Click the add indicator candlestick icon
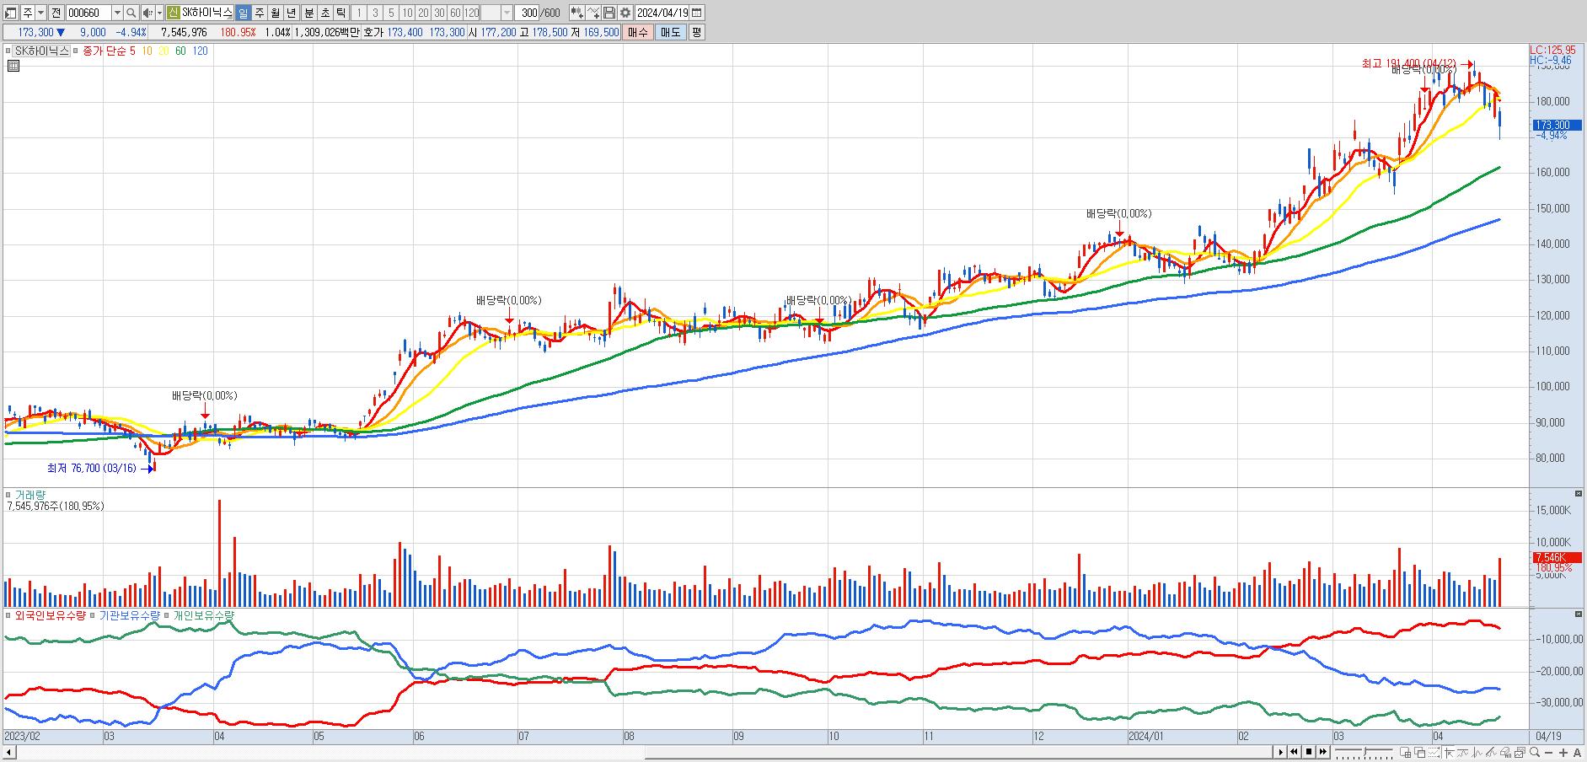 pos(576,13)
